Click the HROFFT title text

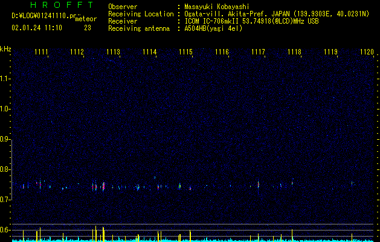click(62, 5)
